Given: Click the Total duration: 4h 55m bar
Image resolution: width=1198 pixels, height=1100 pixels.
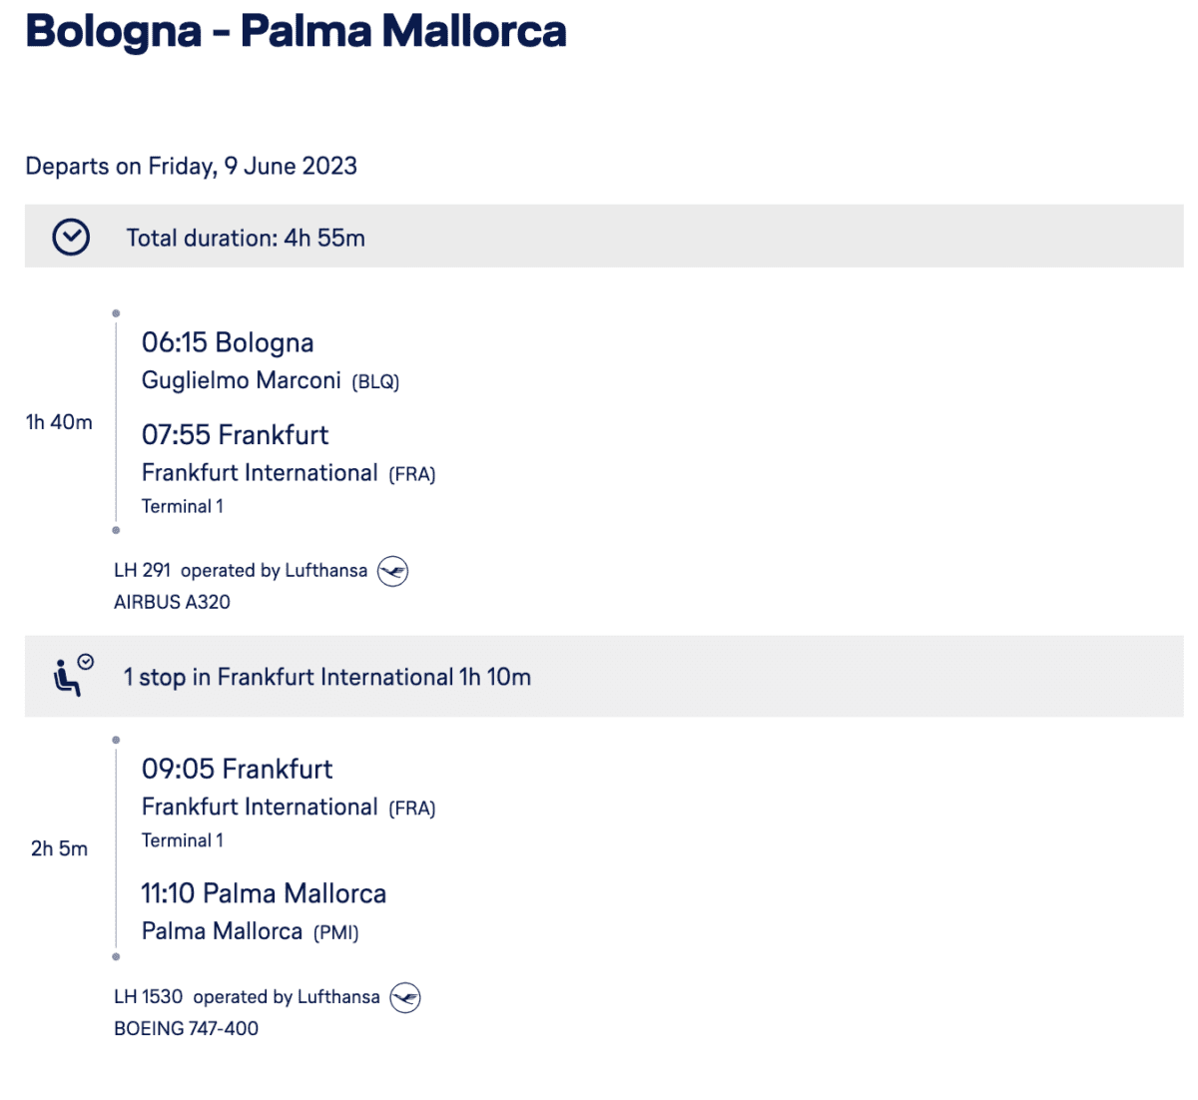Looking at the screenshot, I should tap(604, 237).
